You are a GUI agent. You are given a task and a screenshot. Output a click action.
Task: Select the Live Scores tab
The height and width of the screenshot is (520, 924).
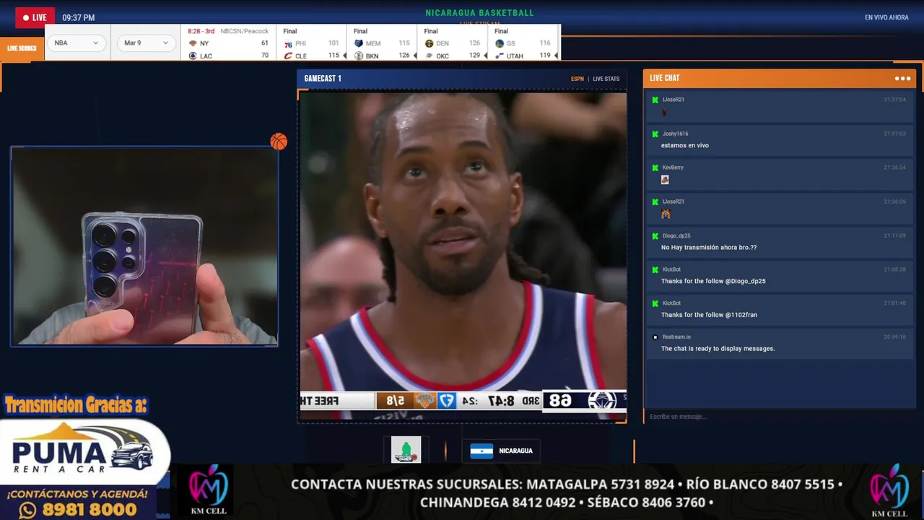tap(22, 48)
